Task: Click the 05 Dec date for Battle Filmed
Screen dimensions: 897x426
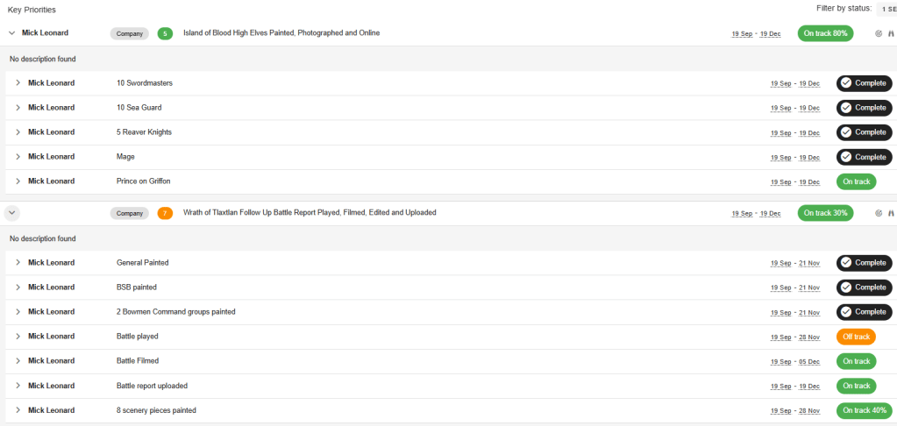Action: click(808, 361)
